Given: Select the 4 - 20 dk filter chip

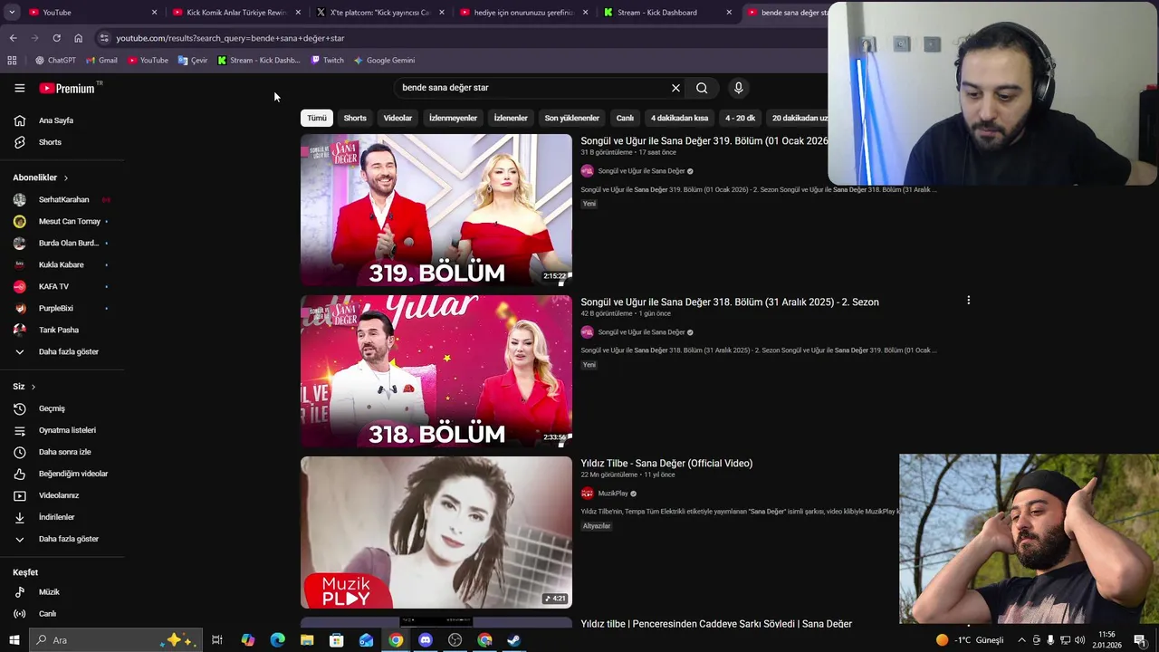Looking at the screenshot, I should [x=740, y=118].
